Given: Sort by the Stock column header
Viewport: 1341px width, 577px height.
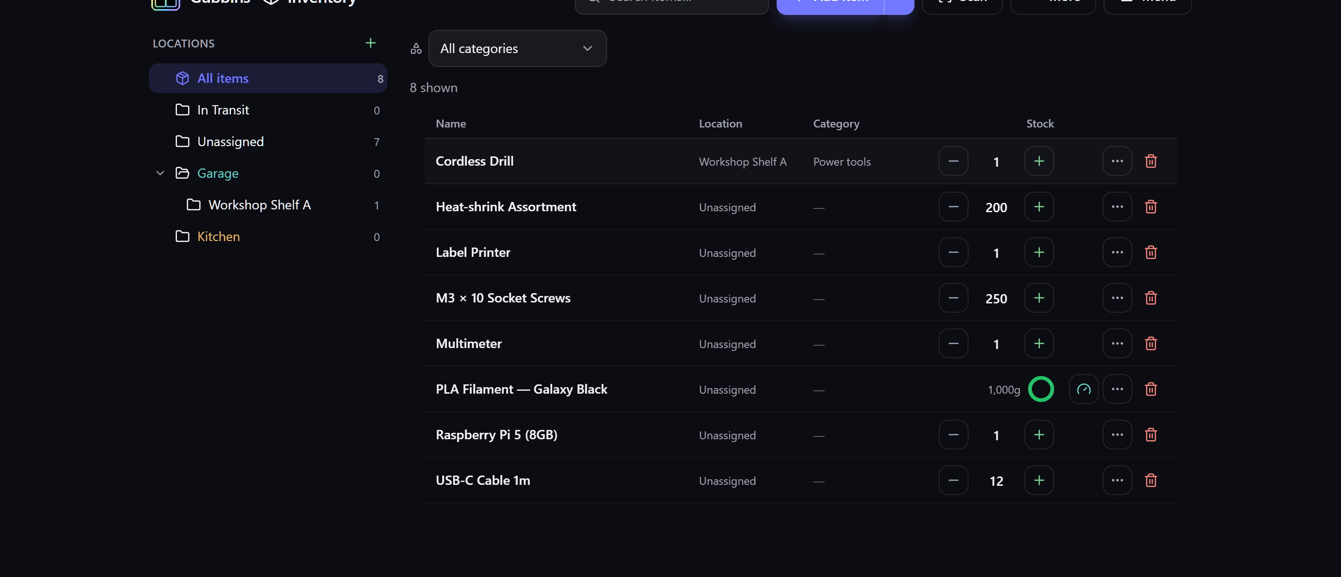Looking at the screenshot, I should [1040, 123].
